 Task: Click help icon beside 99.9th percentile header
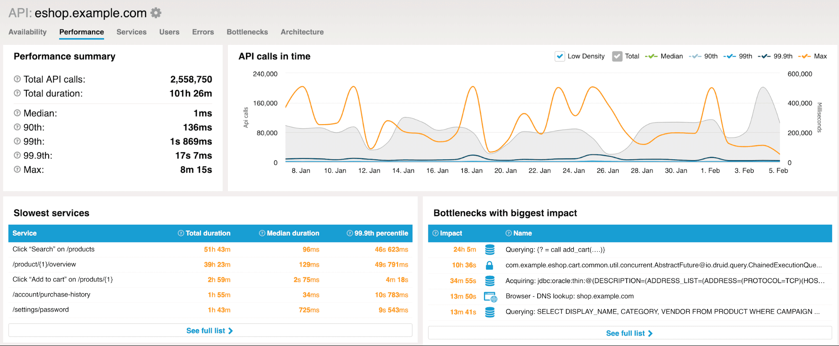[350, 233]
